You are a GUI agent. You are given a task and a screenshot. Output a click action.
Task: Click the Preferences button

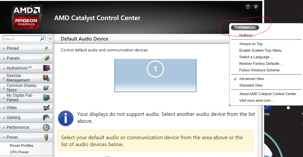245,27
